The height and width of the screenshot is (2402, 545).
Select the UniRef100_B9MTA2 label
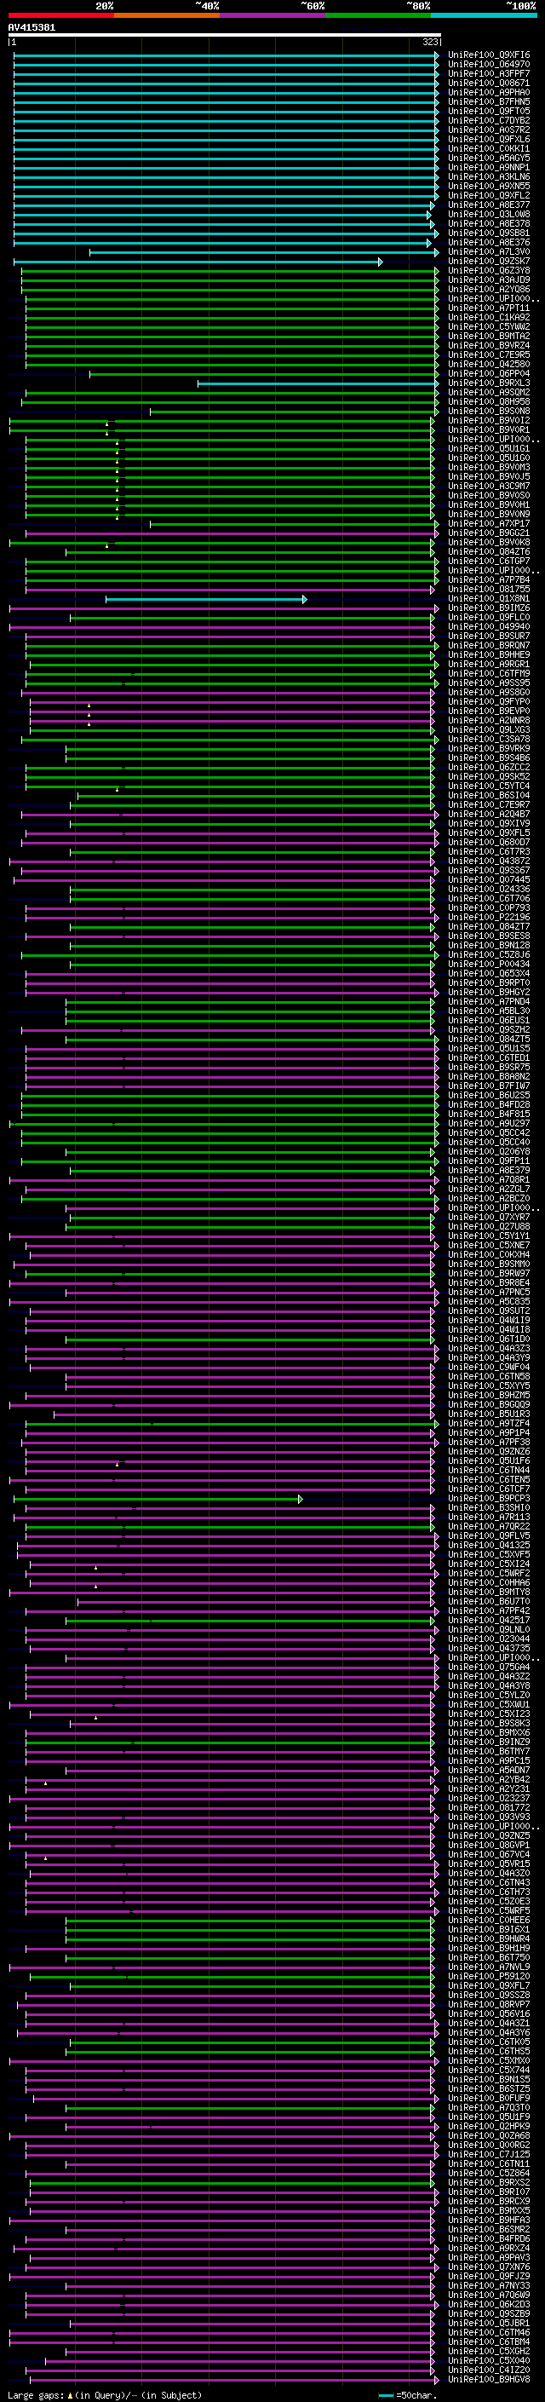click(x=489, y=336)
